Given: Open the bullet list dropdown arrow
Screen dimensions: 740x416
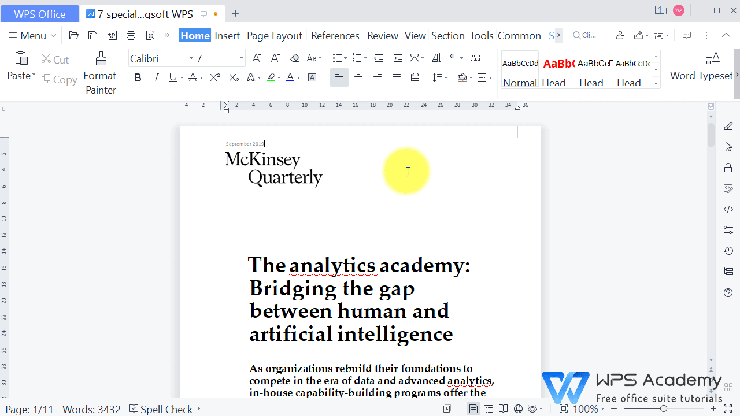Looking at the screenshot, I should tap(345, 58).
